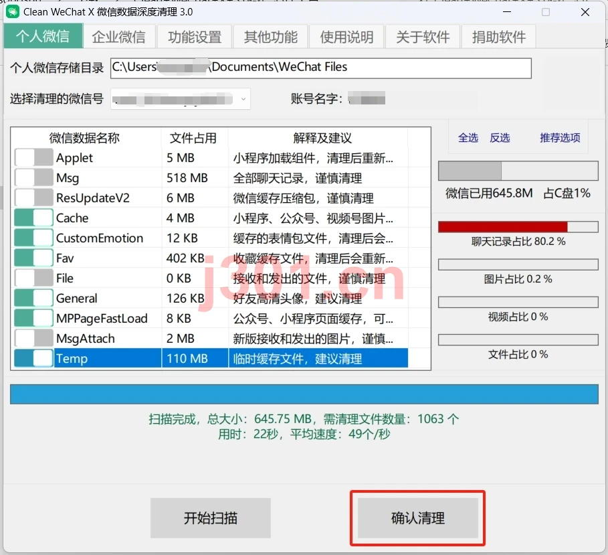This screenshot has height=555, width=608.
Task: Click the 确认清理 button
Action: point(417,518)
